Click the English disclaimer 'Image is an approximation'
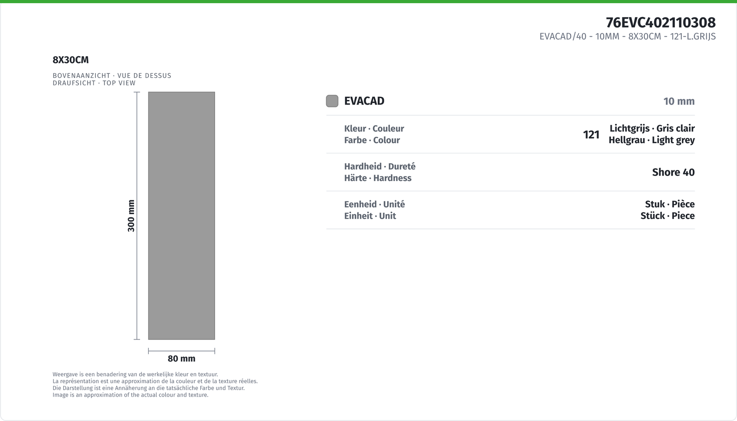Screen dimensions: 737x421 tap(130, 395)
